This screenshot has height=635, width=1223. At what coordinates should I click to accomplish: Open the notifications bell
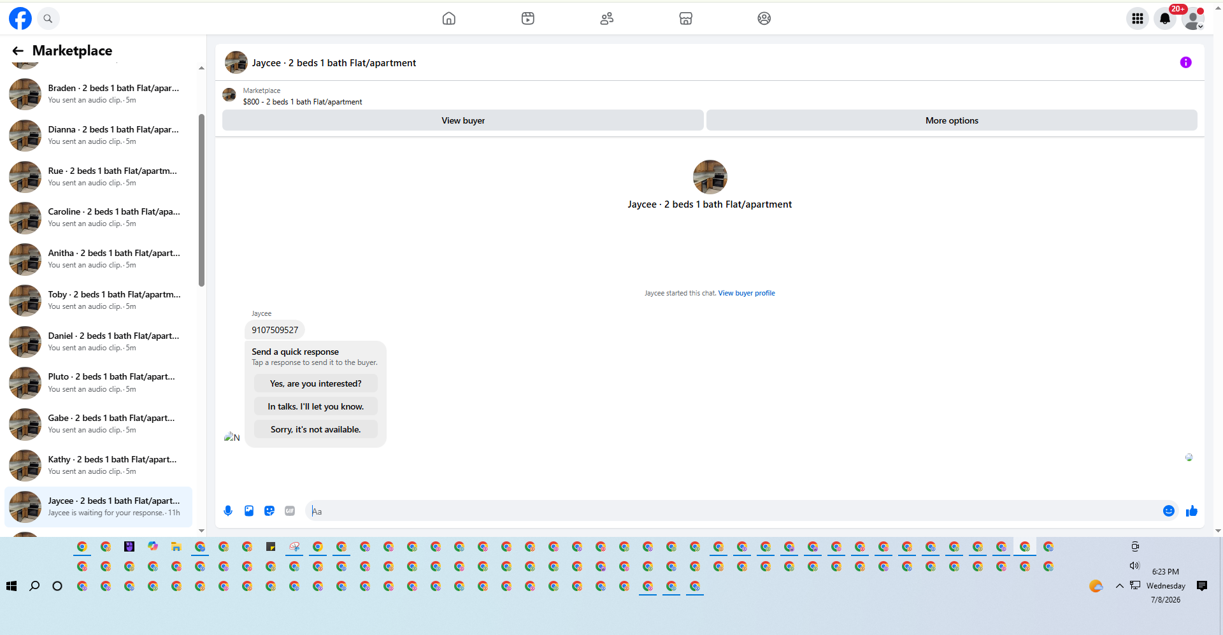point(1165,18)
